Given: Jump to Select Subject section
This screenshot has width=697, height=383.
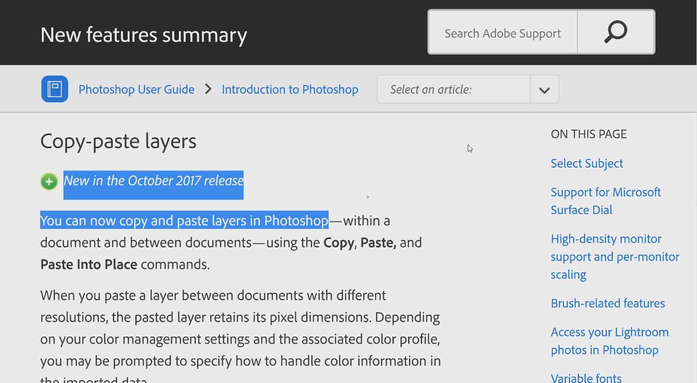Looking at the screenshot, I should point(587,163).
